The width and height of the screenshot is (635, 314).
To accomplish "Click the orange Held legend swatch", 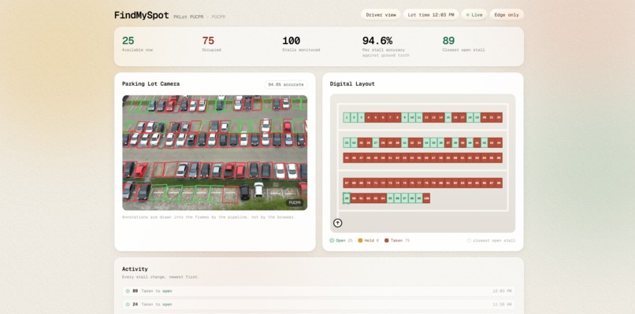I will click(x=360, y=240).
